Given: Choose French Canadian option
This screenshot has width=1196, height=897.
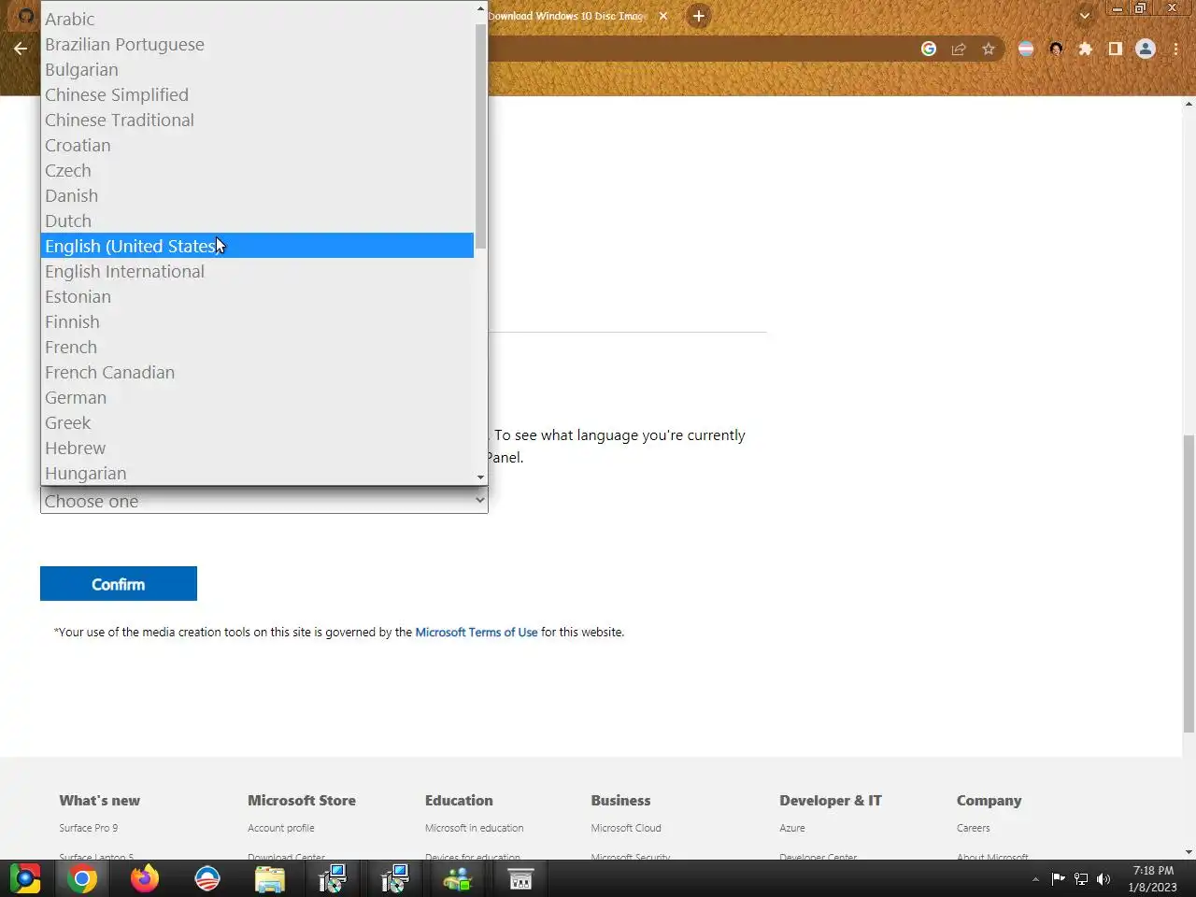Looking at the screenshot, I should [258, 372].
